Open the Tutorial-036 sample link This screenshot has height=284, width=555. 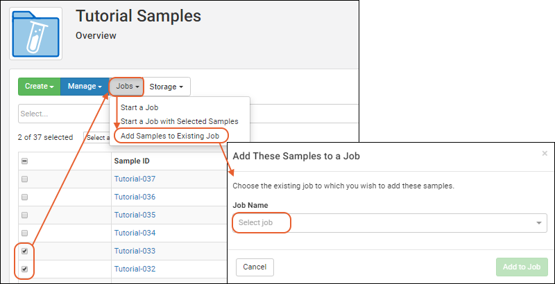point(135,197)
